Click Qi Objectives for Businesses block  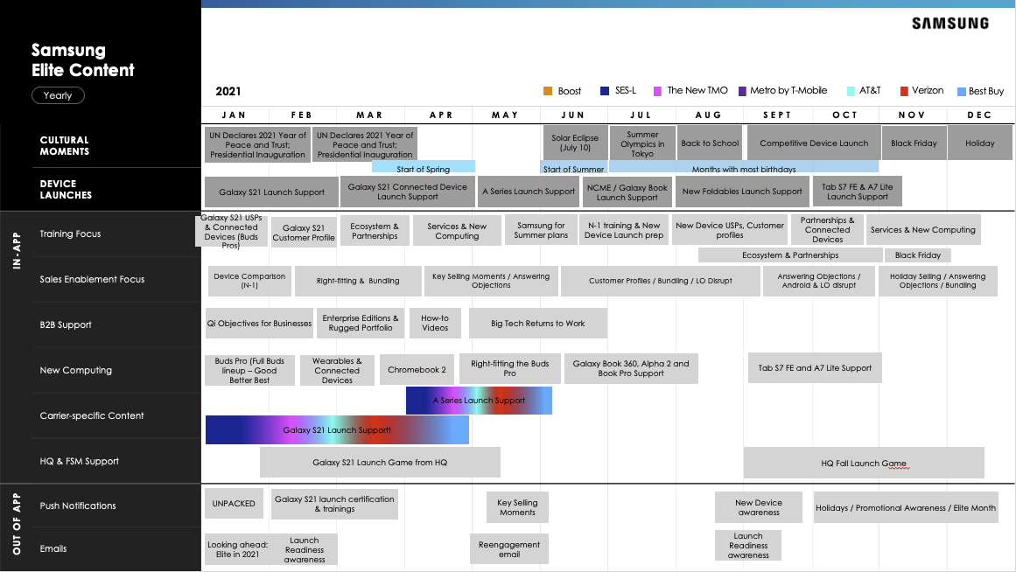259,324
